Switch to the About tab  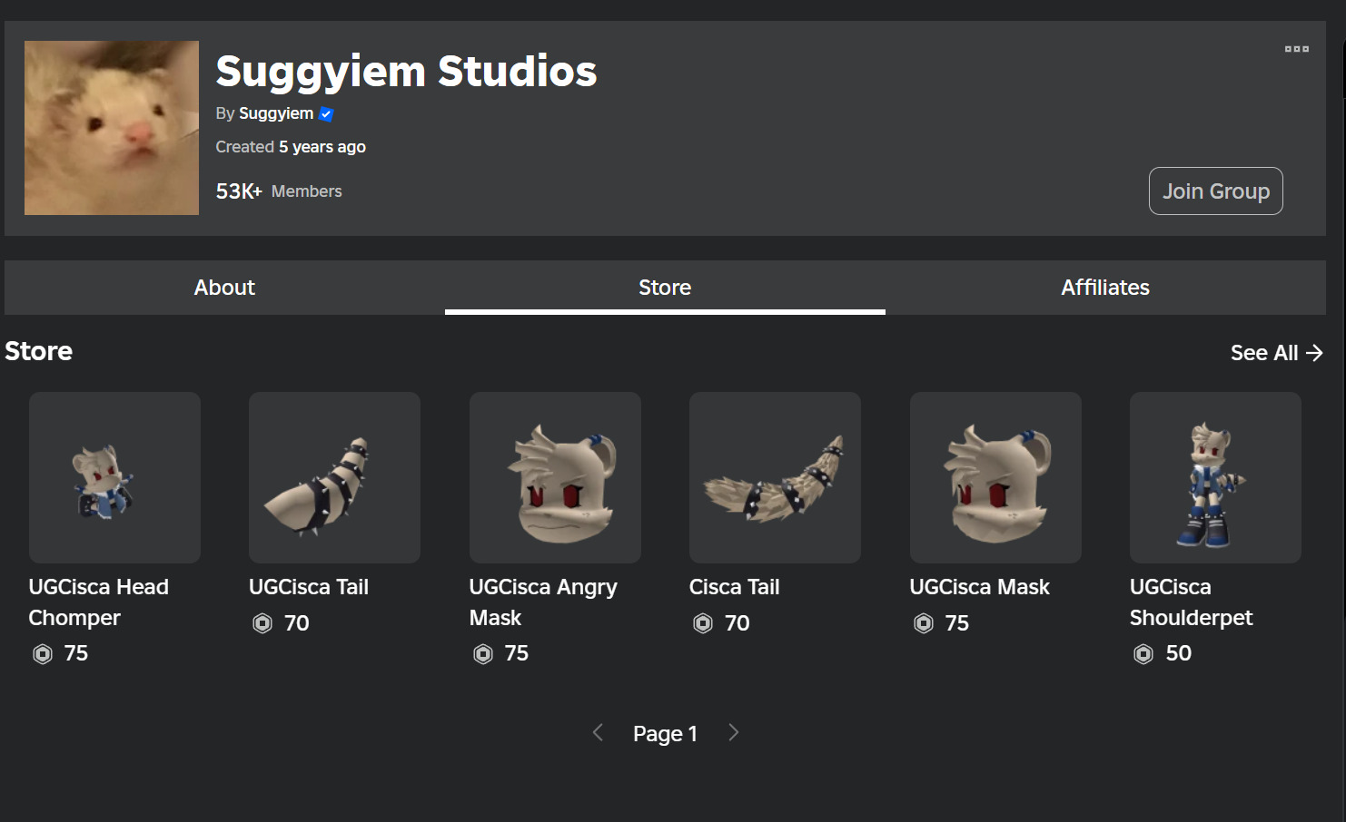(x=224, y=288)
